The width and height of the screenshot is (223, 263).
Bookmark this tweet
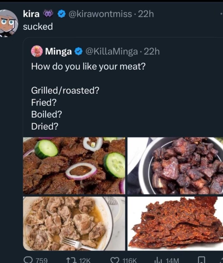pyautogui.click(x=201, y=259)
